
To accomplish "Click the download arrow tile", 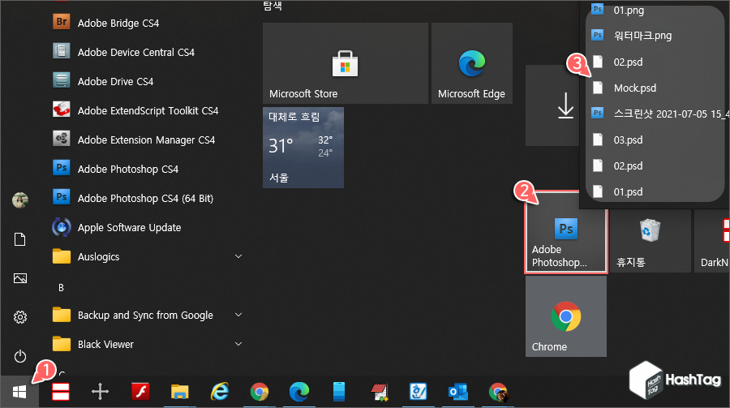I will point(554,105).
